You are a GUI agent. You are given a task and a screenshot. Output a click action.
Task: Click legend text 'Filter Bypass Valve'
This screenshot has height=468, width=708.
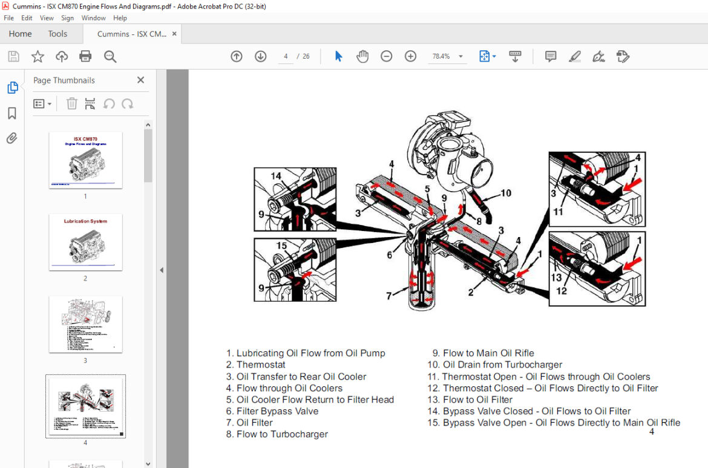277,411
